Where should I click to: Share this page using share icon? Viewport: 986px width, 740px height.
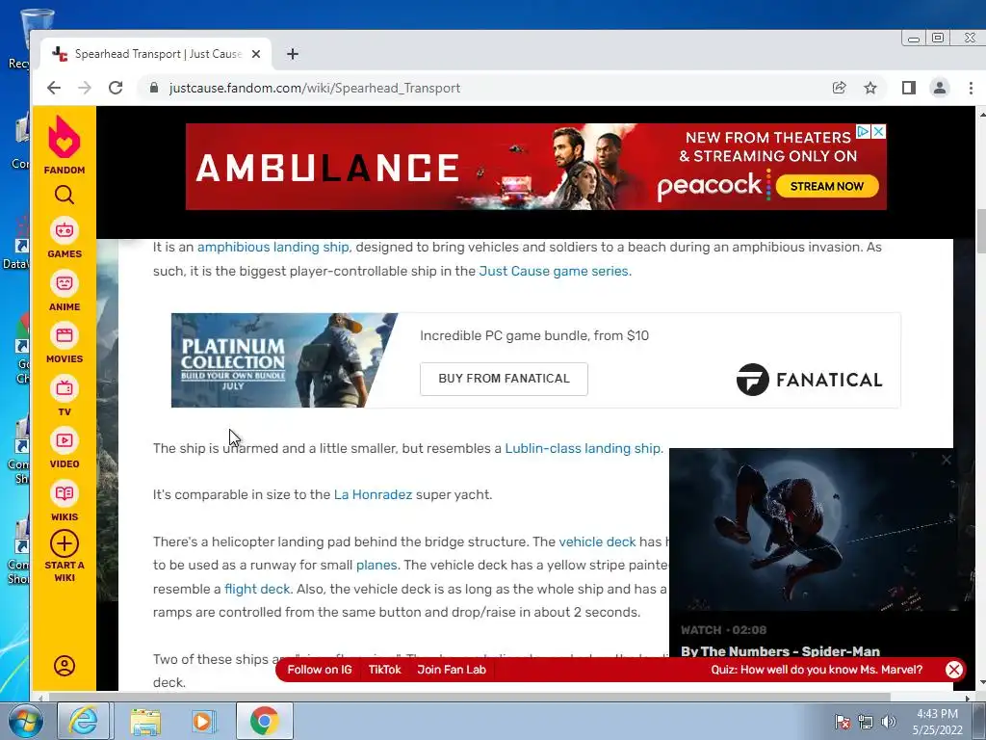coord(840,88)
